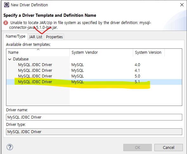The image size is (187, 154).
Task: Sort by System Version column header
Action: coord(149,52)
